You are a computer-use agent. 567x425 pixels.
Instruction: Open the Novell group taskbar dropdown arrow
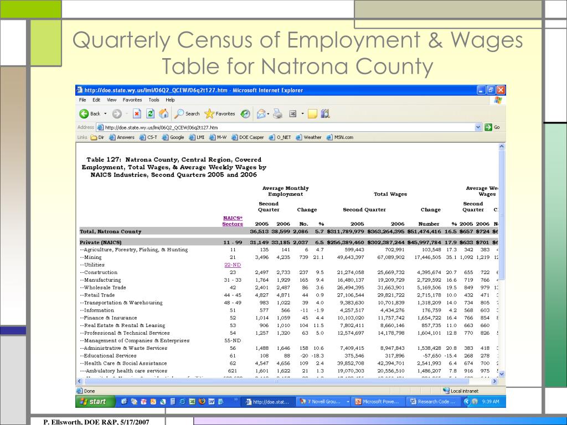(x=348, y=402)
